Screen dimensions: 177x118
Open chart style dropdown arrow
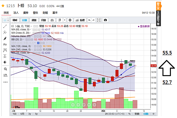click(x=65, y=20)
